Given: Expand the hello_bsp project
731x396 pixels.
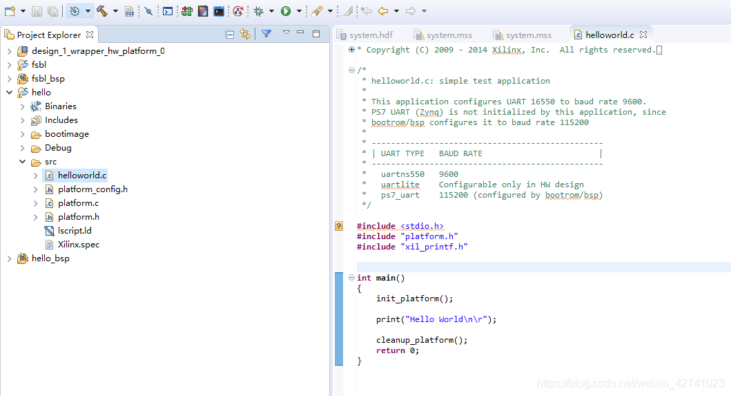Looking at the screenshot, I should click(x=10, y=258).
